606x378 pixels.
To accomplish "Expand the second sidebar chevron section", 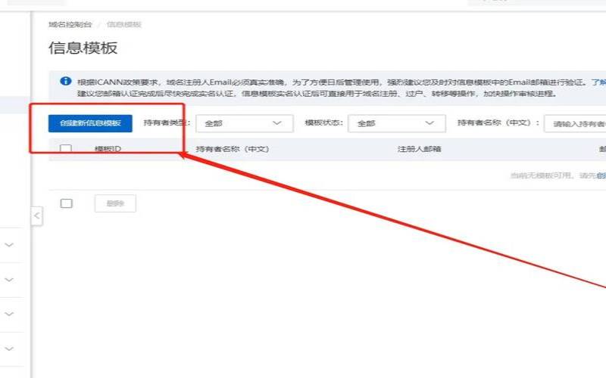I will tap(9, 280).
